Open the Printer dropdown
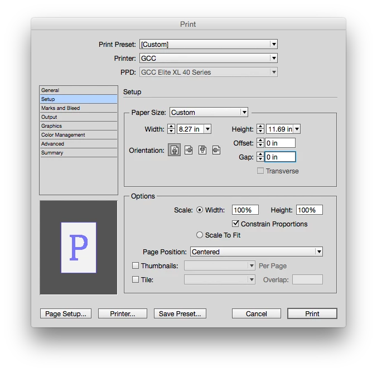The width and height of the screenshot is (377, 372). [209, 58]
